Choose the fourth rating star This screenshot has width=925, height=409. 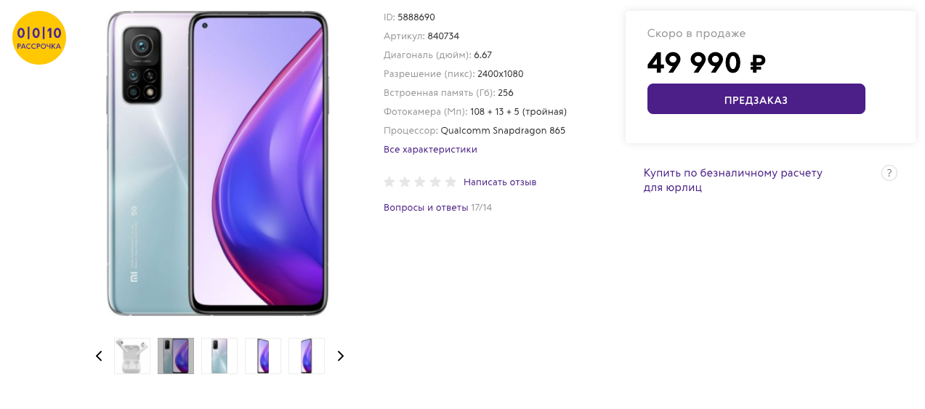(x=435, y=182)
